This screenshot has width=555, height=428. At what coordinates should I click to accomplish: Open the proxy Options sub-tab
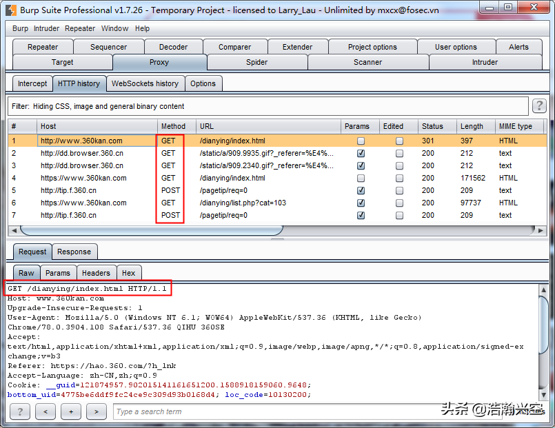203,83
